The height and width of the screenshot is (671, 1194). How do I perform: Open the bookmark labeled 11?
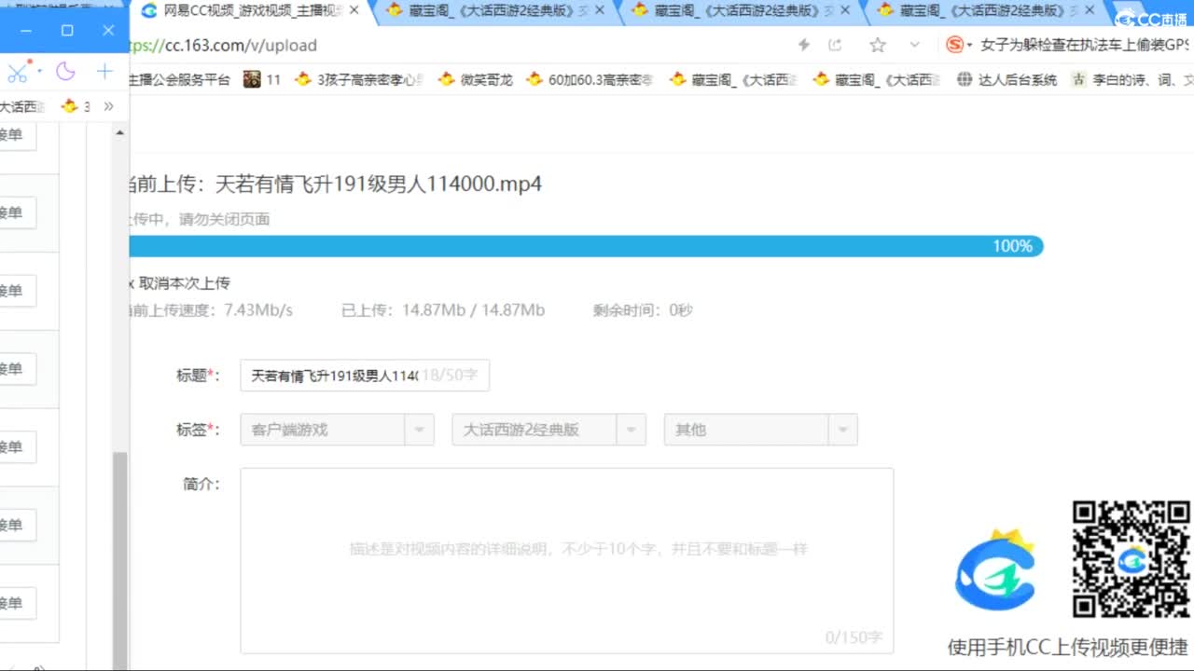262,80
